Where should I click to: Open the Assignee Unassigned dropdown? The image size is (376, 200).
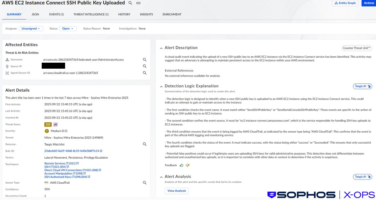click(x=31, y=28)
